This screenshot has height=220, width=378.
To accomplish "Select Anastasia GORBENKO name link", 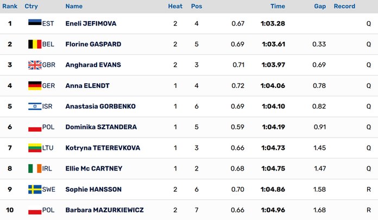I will coord(100,106).
